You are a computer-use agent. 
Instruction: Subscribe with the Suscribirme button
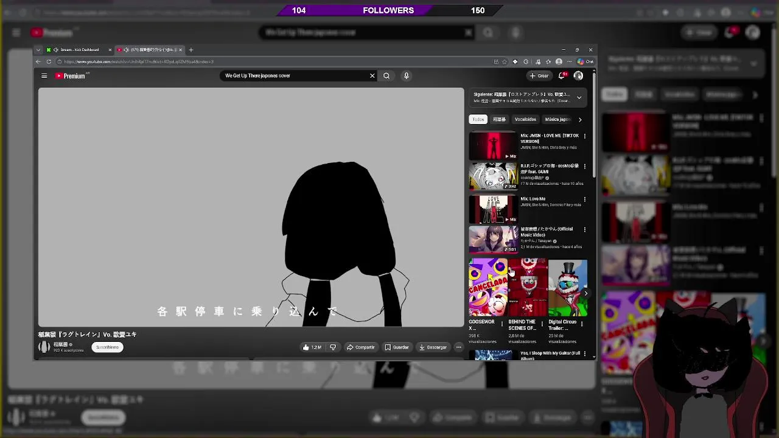click(107, 347)
